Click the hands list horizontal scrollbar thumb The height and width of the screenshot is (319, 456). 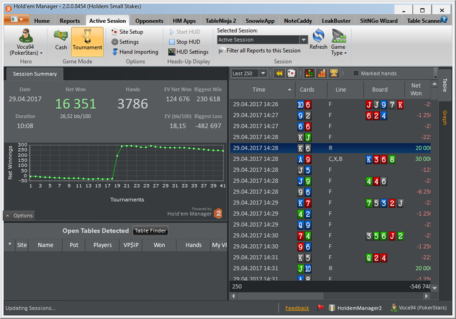click(x=280, y=296)
